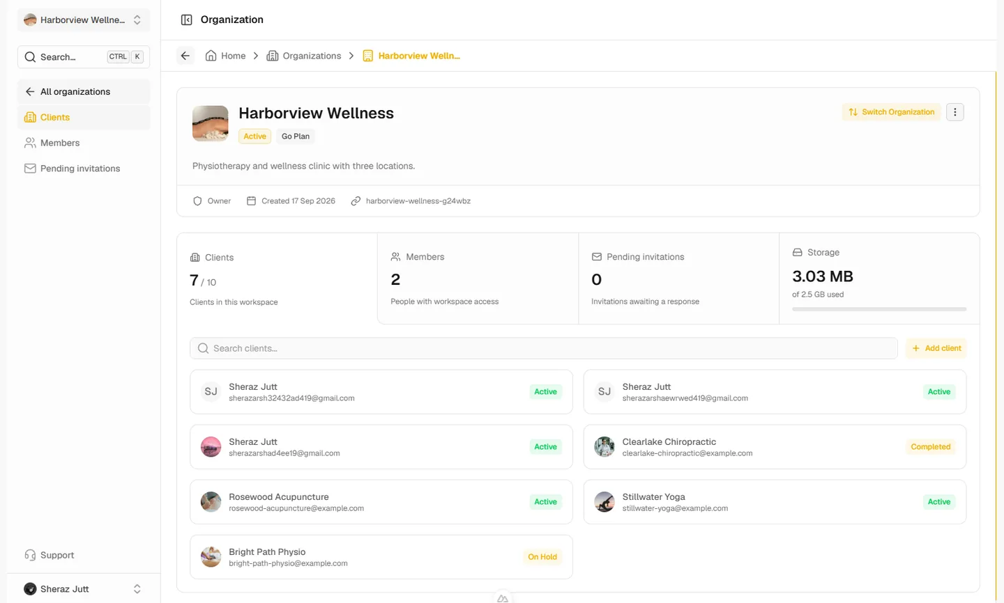
Task: Click the Active badge on Rosewood Acupuncture
Action: (x=545, y=501)
